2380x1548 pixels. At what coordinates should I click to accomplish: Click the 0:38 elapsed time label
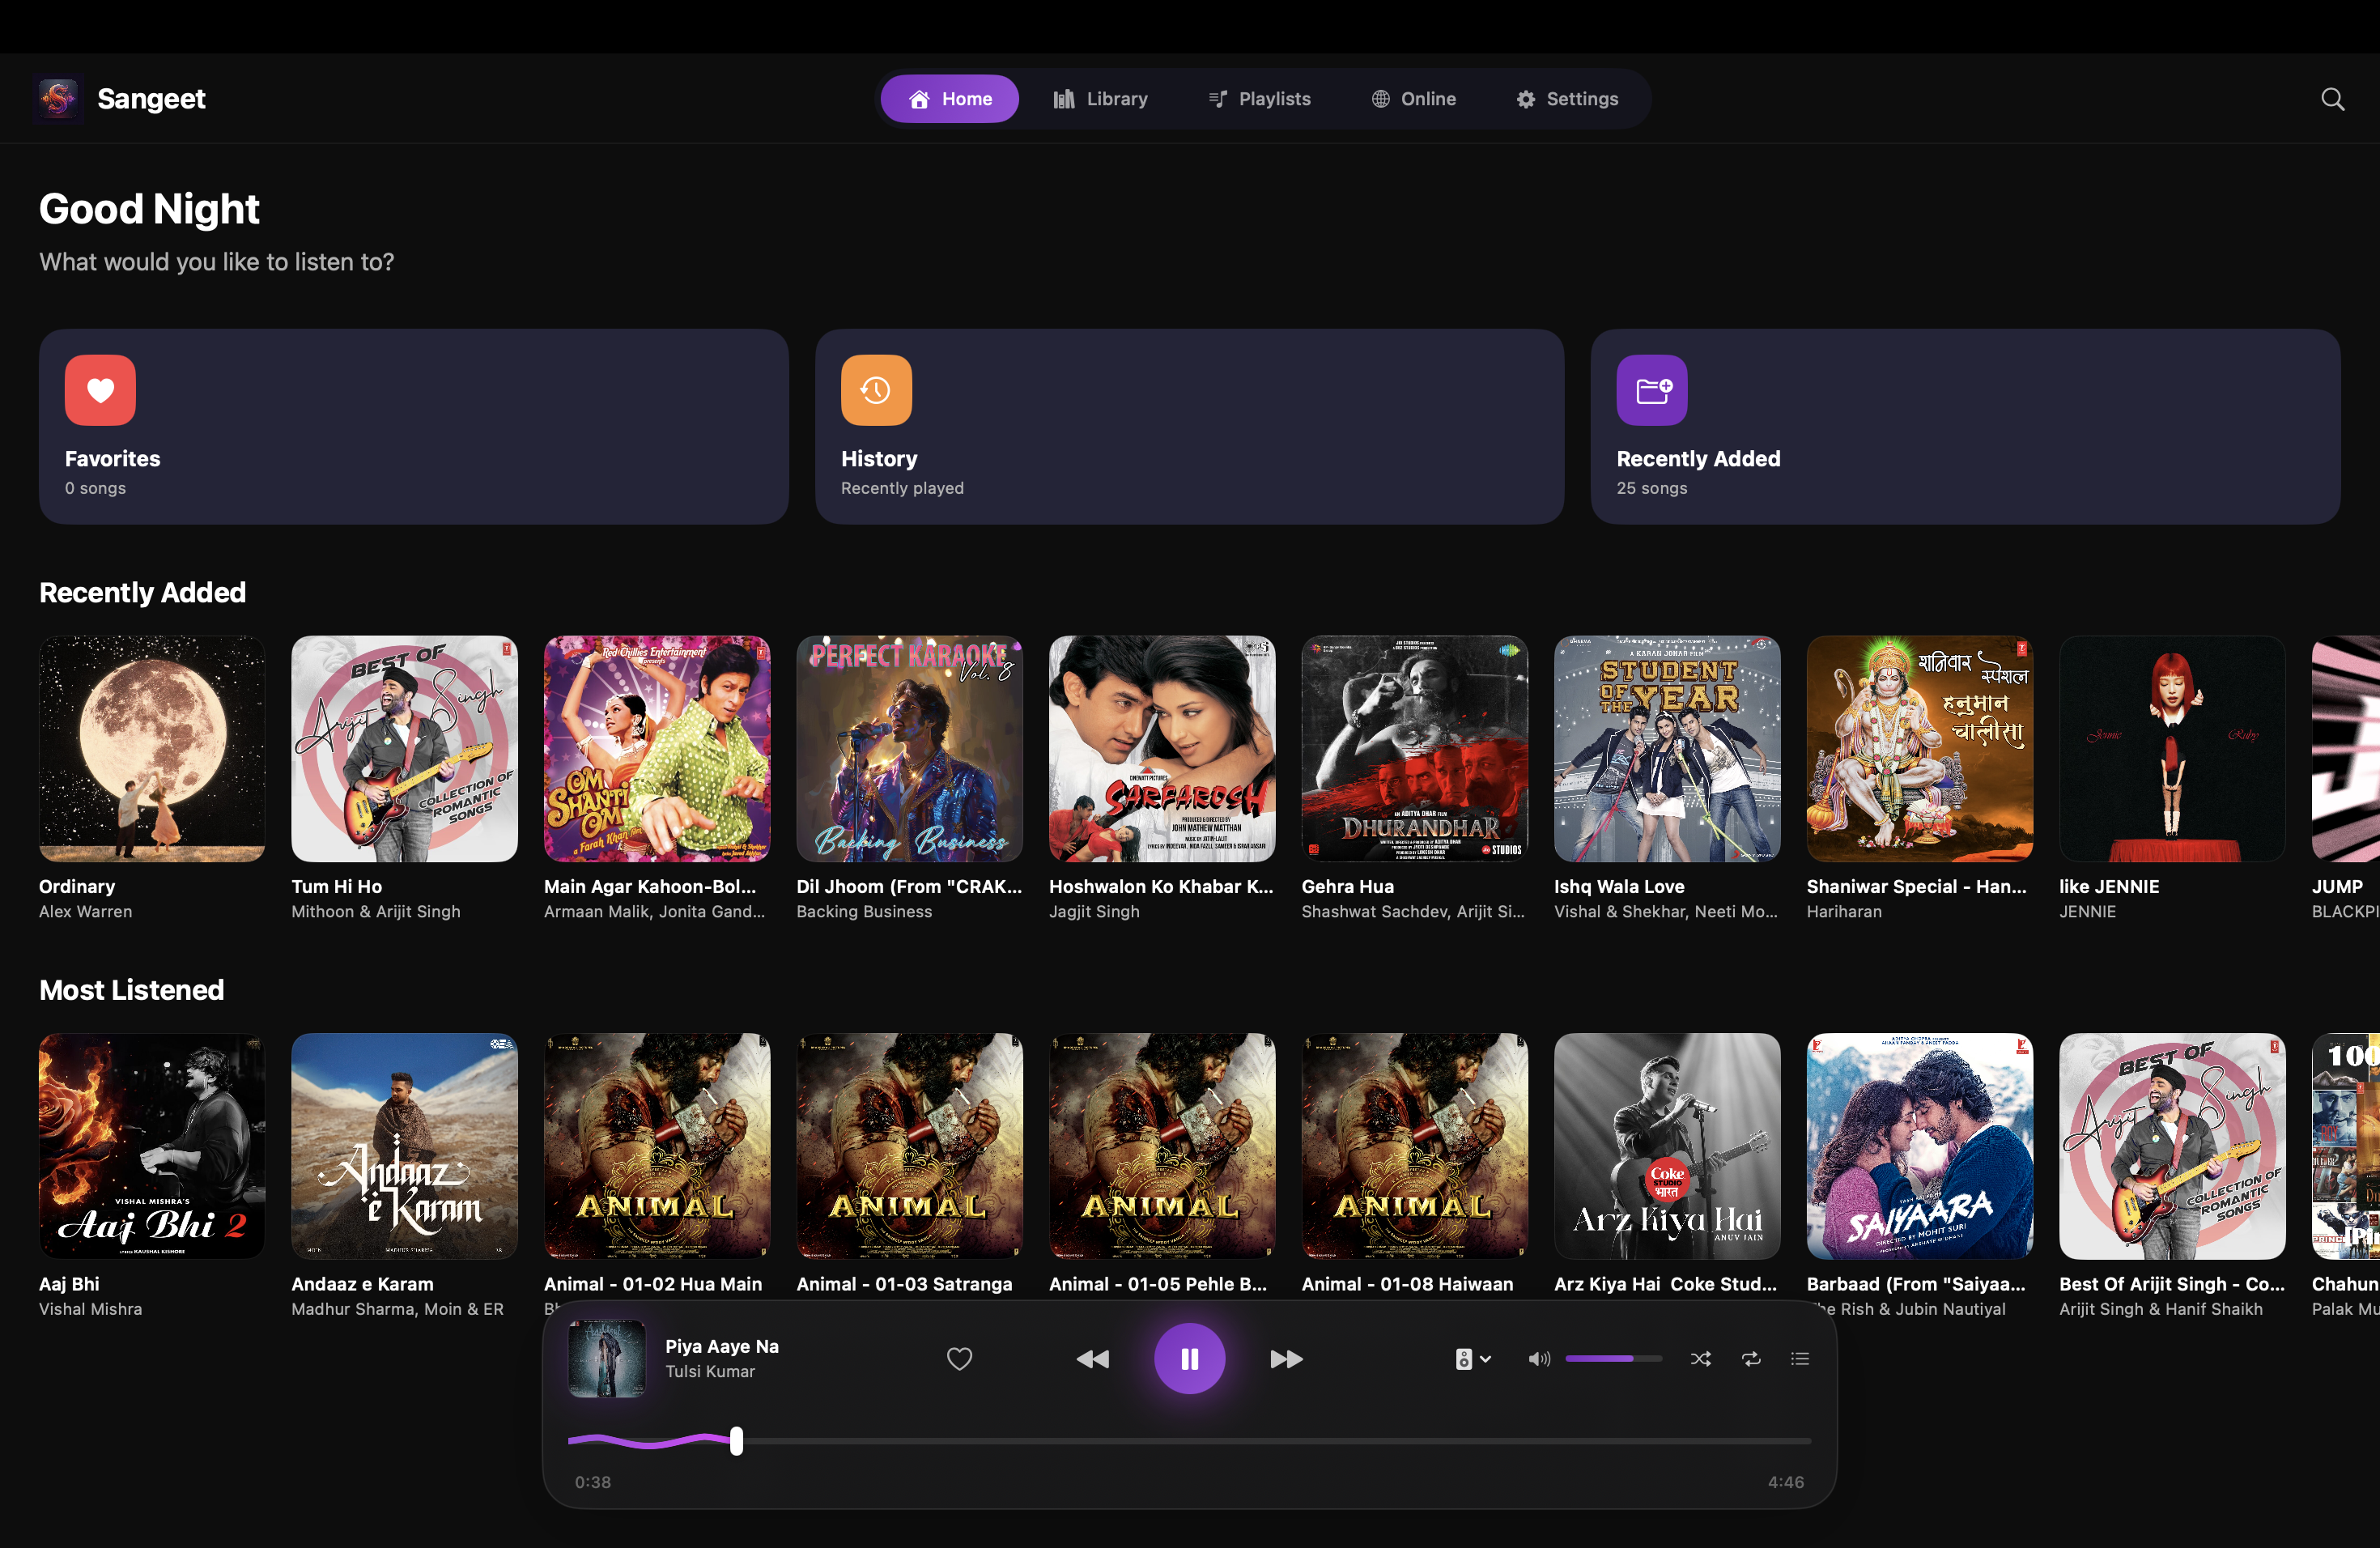tap(593, 1482)
